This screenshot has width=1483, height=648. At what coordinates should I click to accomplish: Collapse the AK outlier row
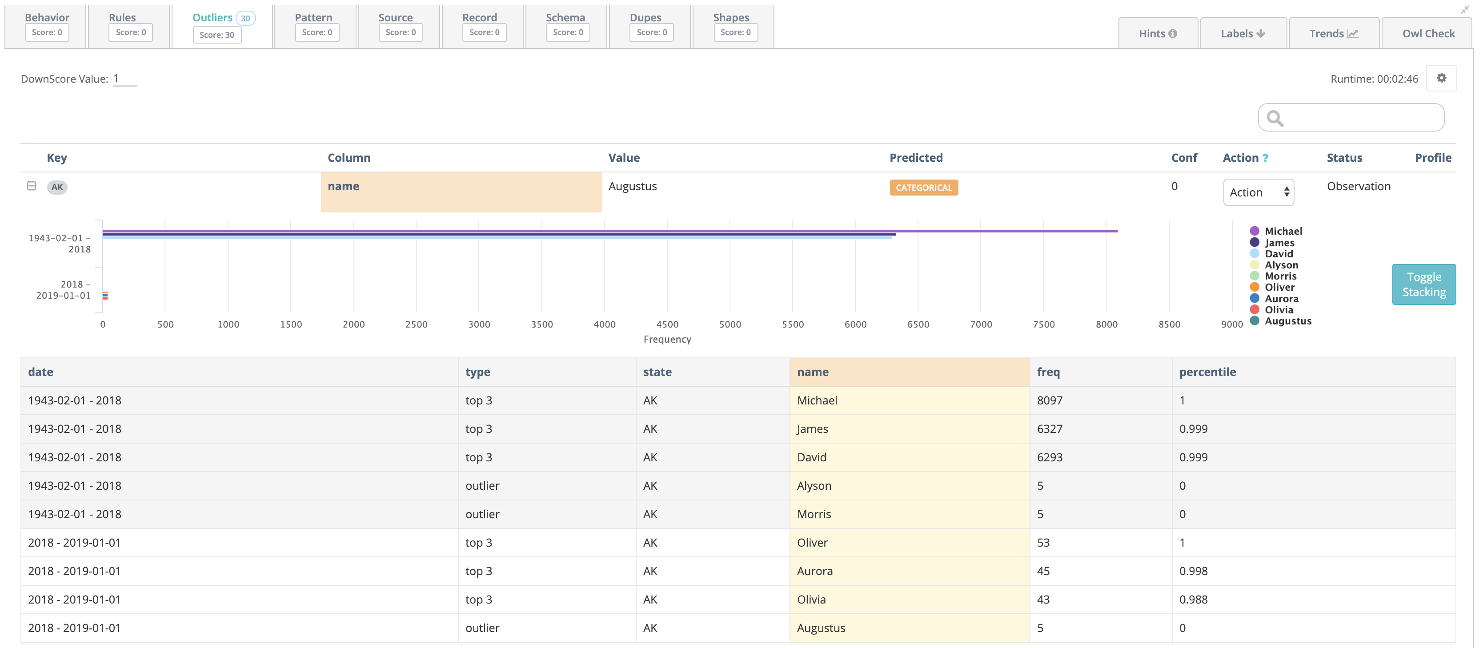coord(32,186)
